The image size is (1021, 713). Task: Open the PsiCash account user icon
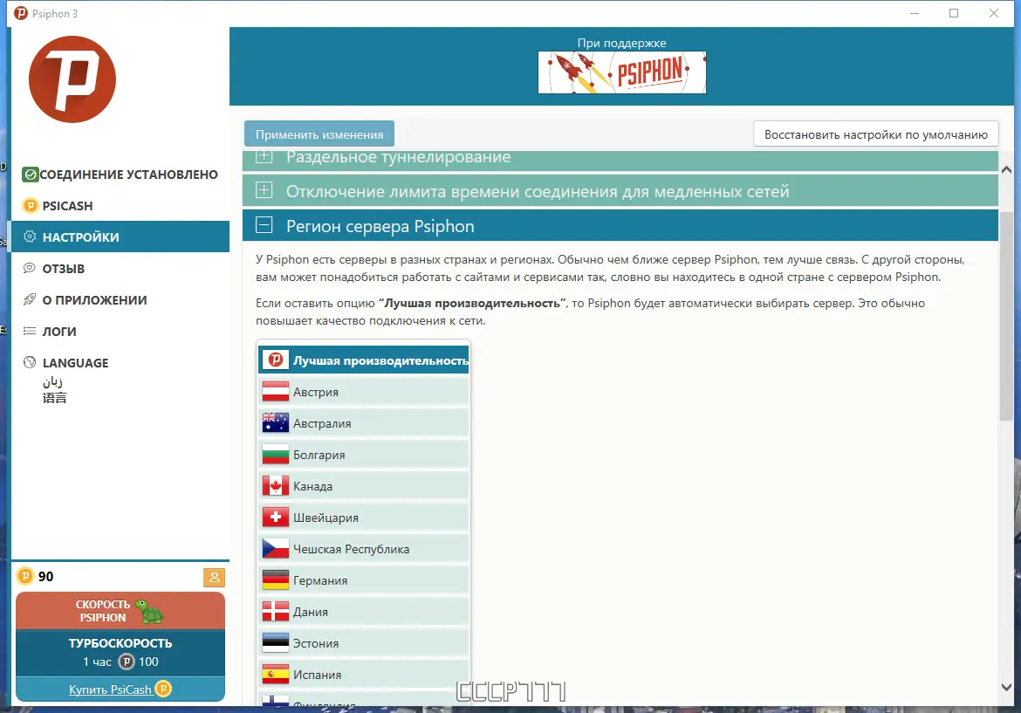coord(214,577)
